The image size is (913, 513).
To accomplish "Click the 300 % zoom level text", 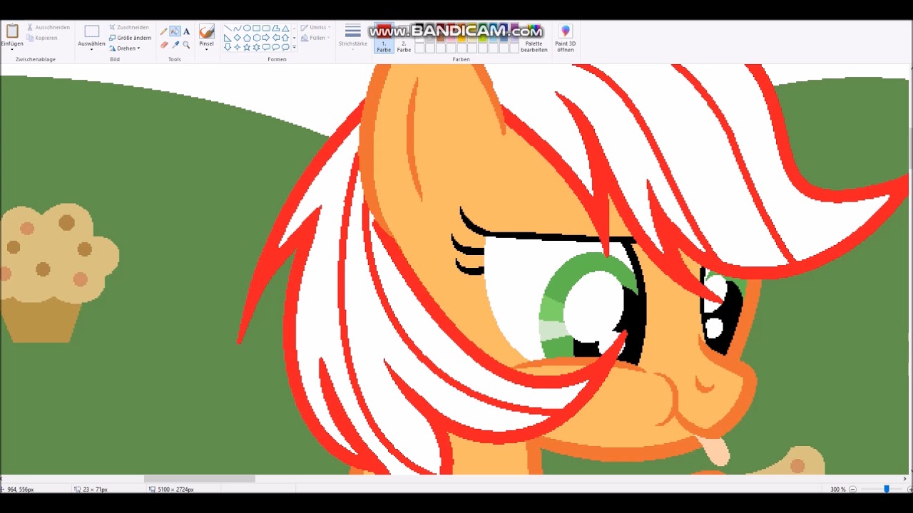I will click(837, 489).
